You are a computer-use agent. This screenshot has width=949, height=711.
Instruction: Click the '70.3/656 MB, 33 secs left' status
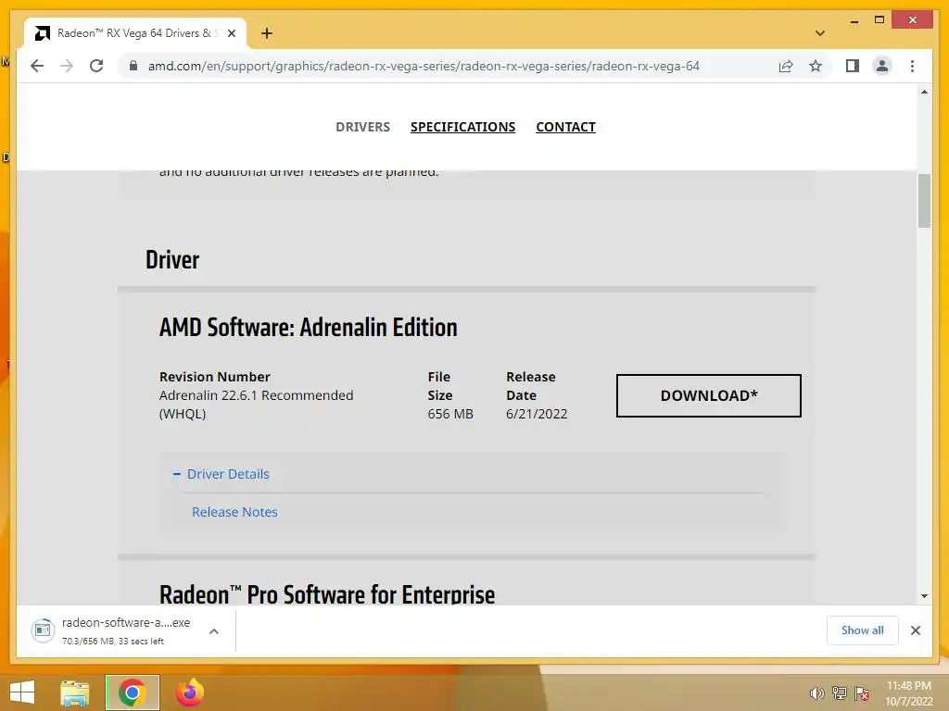click(112, 641)
